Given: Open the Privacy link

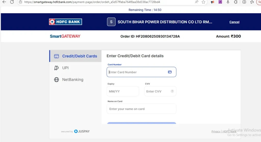Looking at the screenshot, I should [216, 132].
